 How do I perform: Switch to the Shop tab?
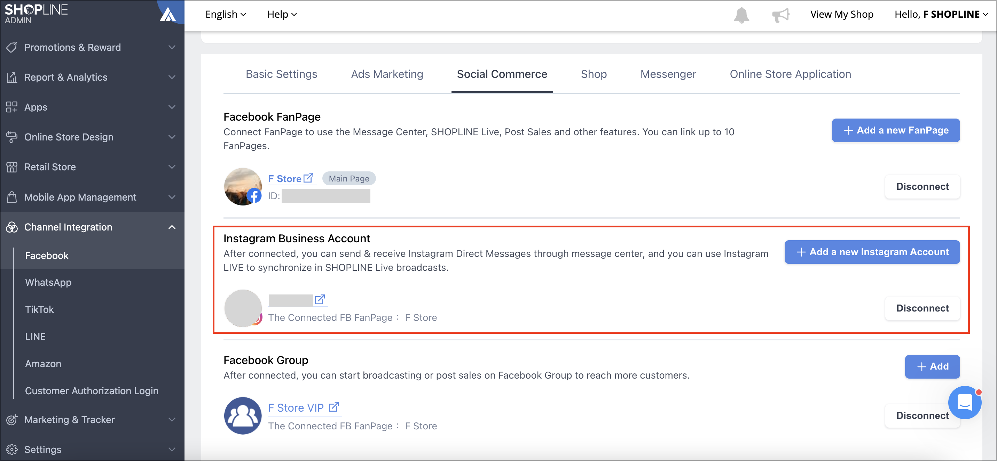(x=594, y=74)
